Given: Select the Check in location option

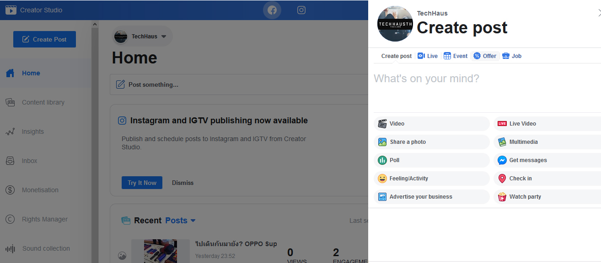Looking at the screenshot, I should click(547, 179).
